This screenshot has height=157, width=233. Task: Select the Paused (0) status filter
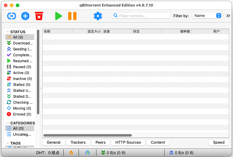click(20, 67)
